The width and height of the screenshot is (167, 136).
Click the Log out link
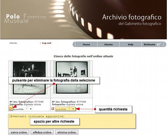coord(46,43)
